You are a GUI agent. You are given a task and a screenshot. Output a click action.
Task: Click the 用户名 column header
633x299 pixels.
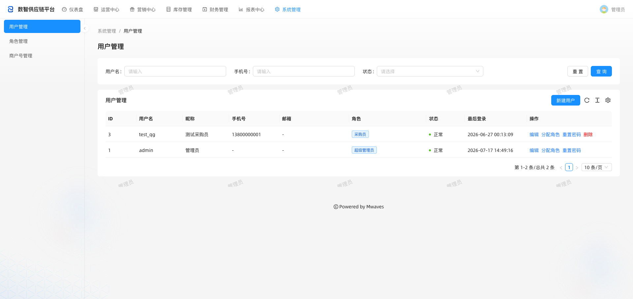point(146,119)
